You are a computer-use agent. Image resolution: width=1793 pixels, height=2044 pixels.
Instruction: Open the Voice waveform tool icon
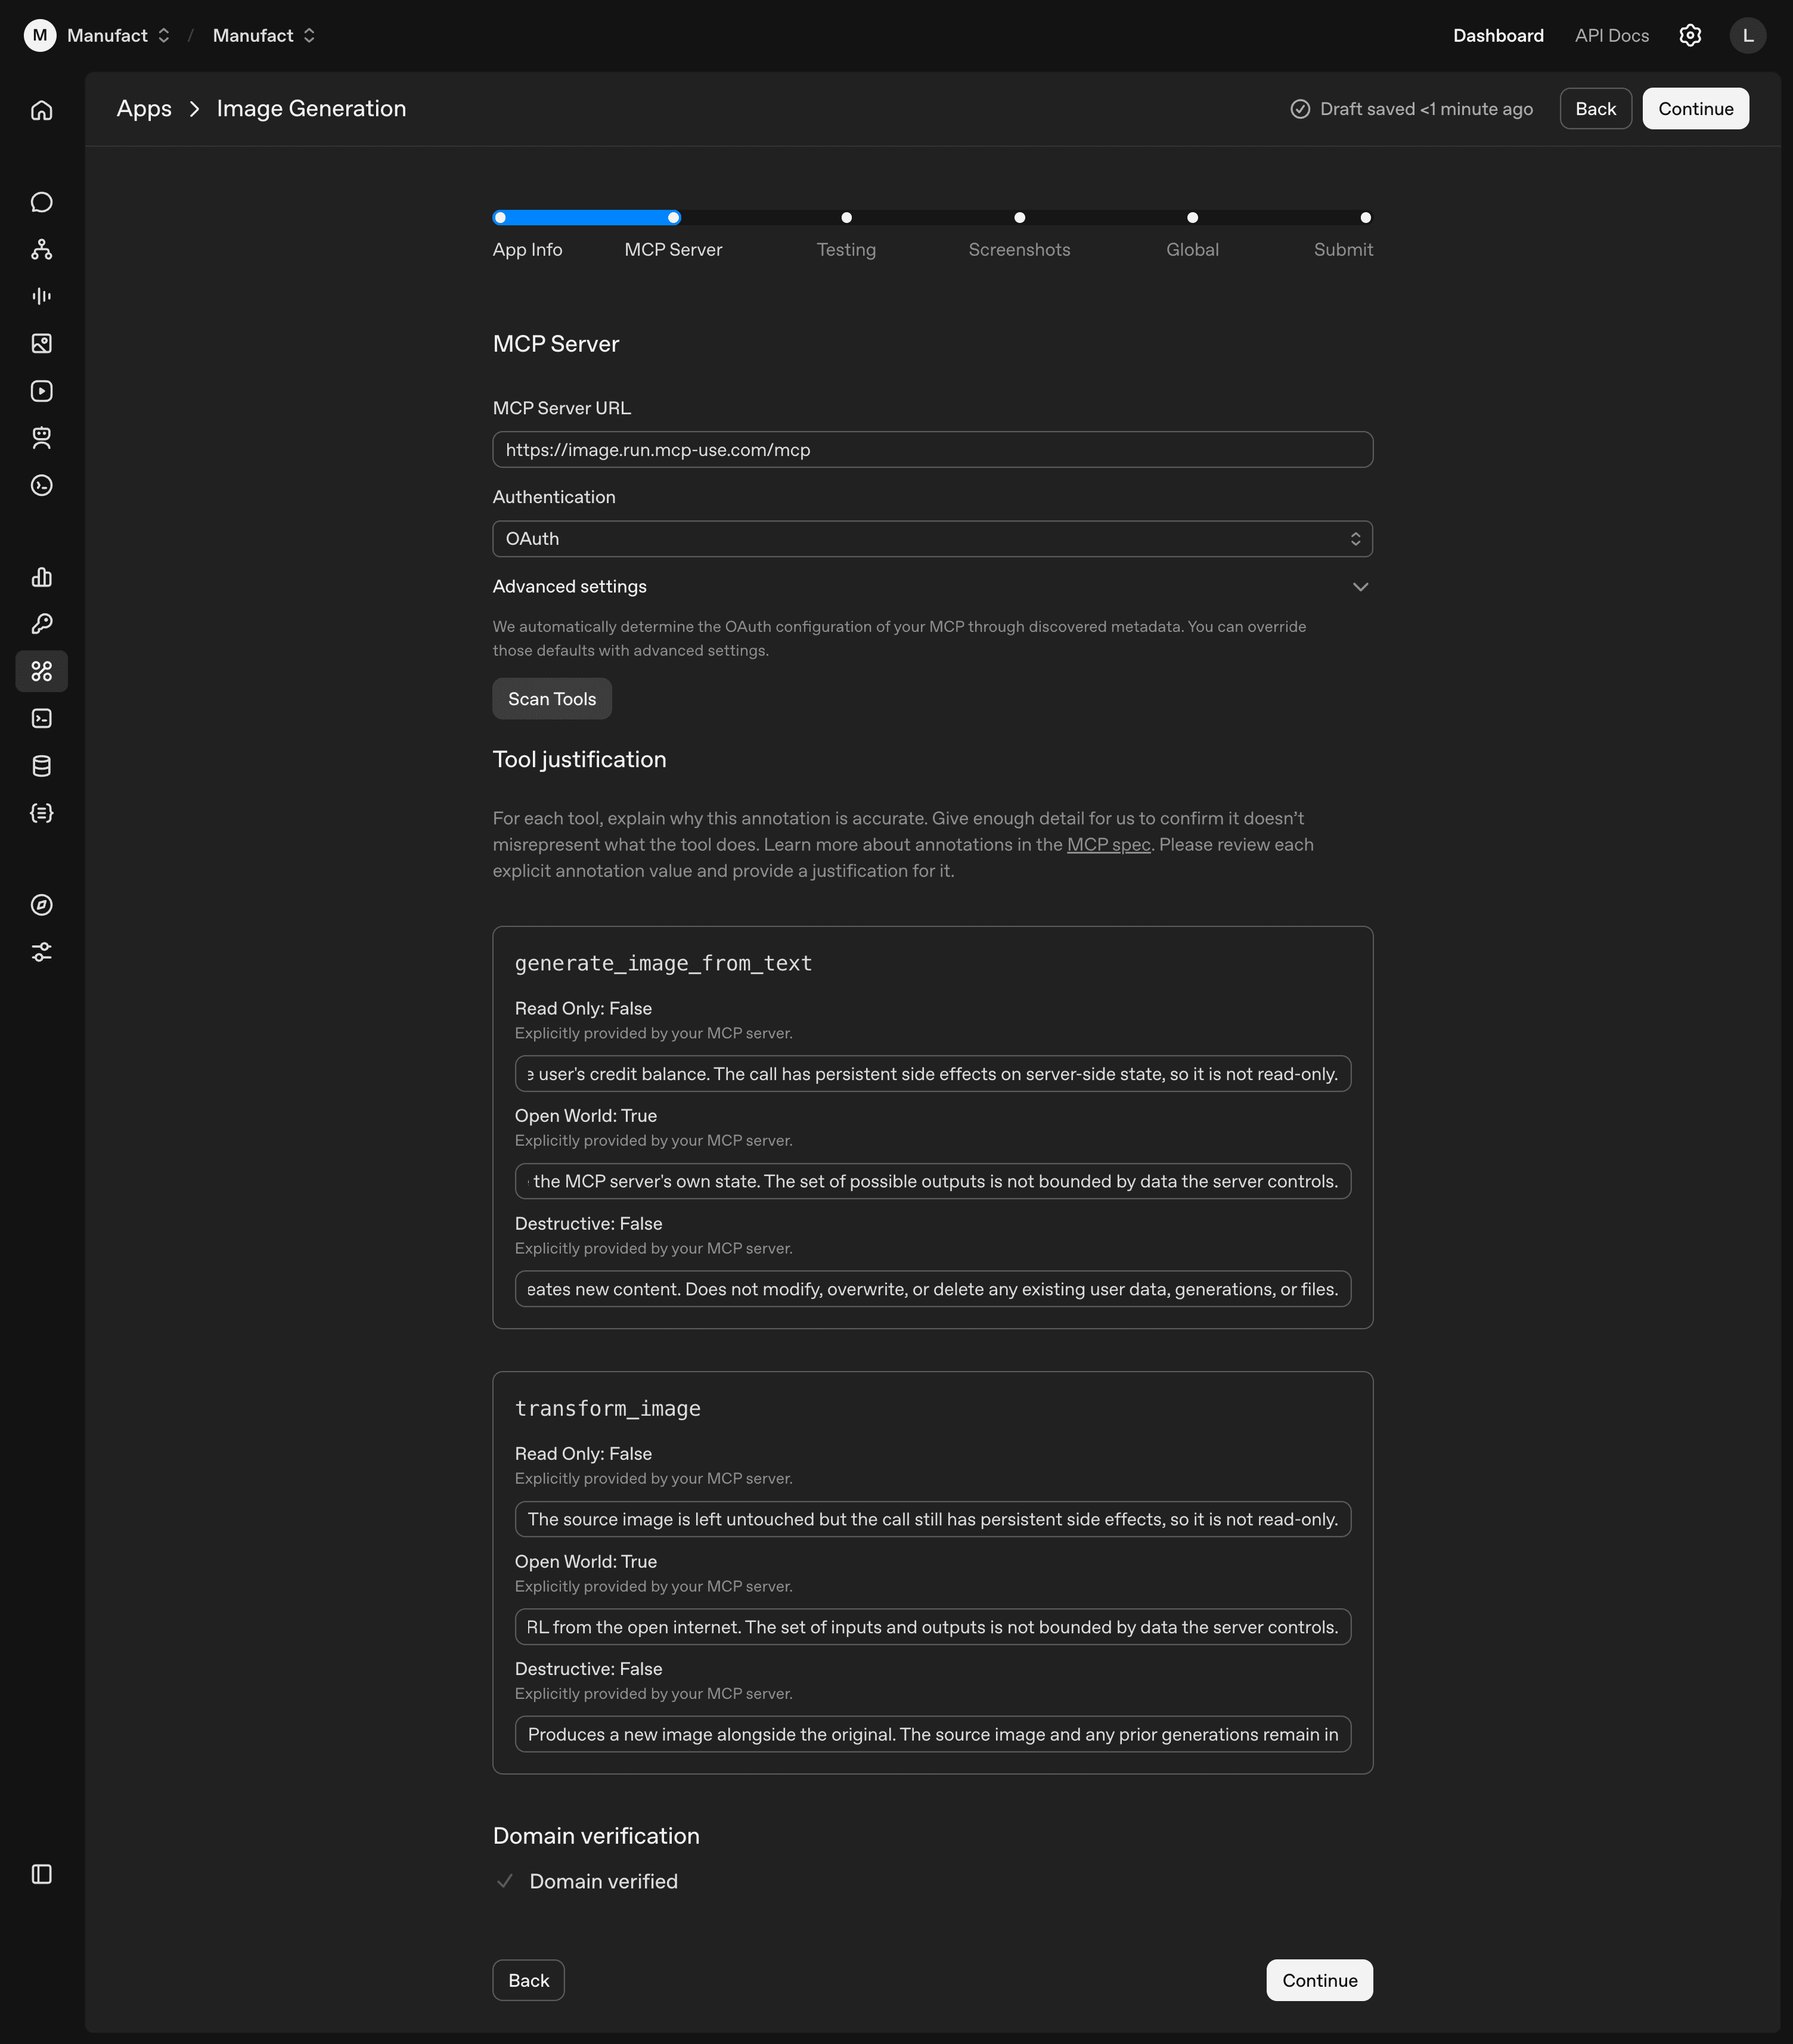tap(41, 295)
